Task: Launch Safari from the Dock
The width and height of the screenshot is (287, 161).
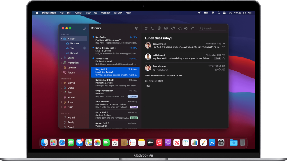Action: 62,143
